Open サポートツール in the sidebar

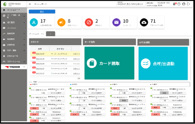coord(14,62)
